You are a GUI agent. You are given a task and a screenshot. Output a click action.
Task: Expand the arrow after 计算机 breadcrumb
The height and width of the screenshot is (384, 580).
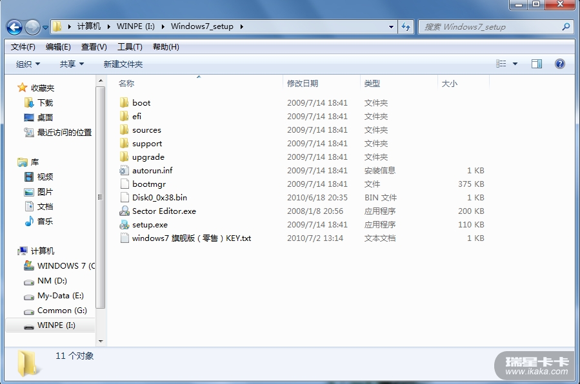[x=109, y=26]
